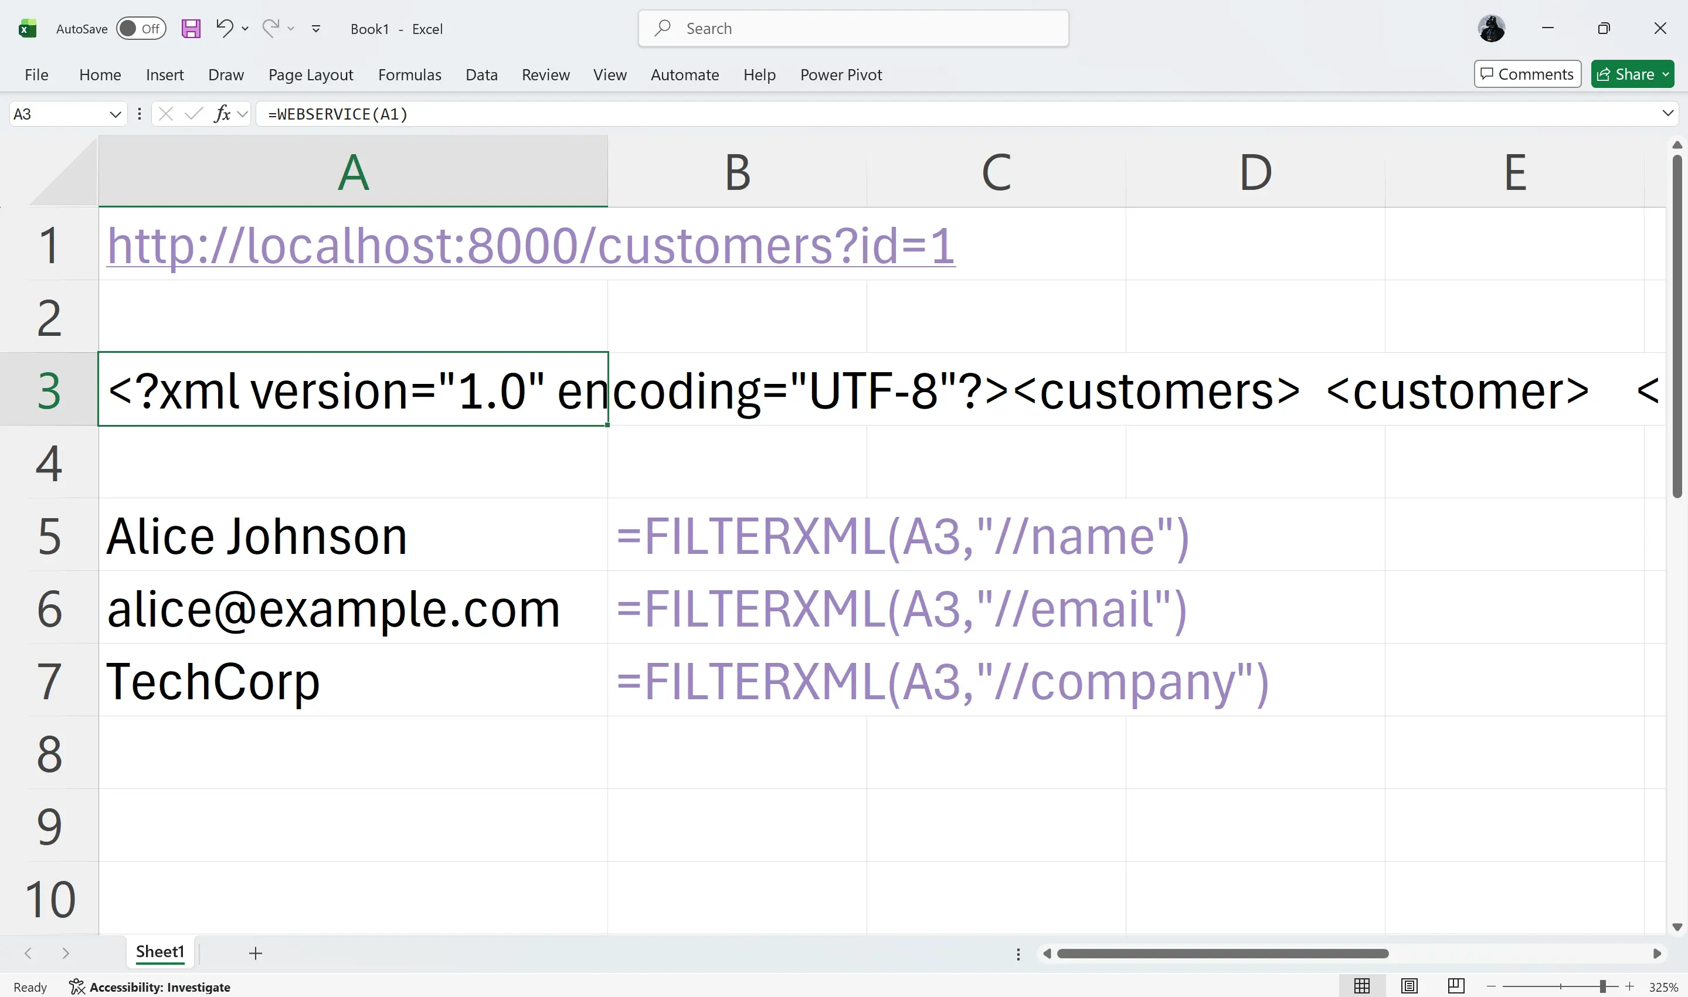The image size is (1688, 997).
Task: Switch to Normal view in the status bar
Action: (1361, 986)
